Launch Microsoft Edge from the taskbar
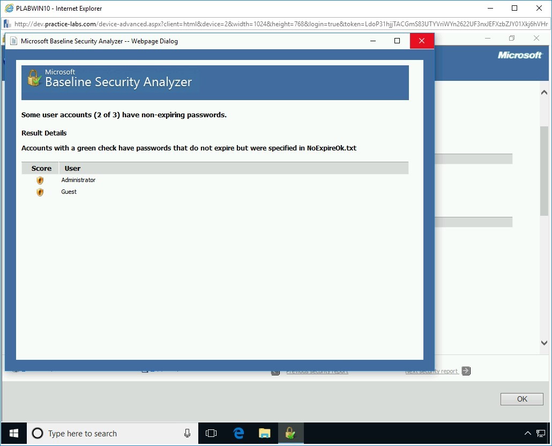The height and width of the screenshot is (446, 552). click(238, 433)
